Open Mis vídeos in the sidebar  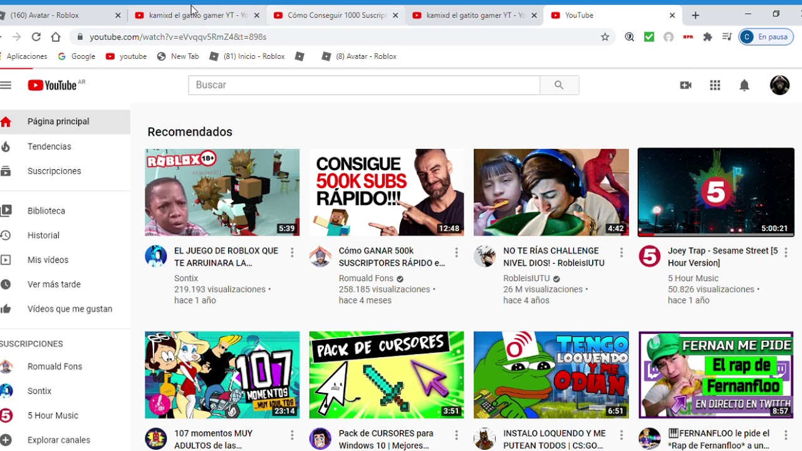(x=65, y=260)
